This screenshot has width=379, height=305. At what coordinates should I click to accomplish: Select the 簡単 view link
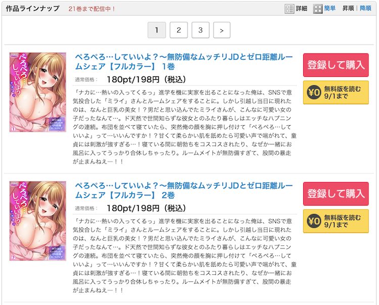tap(329, 9)
